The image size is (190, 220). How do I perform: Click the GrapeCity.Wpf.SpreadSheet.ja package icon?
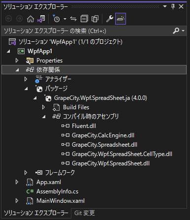coord(48,98)
